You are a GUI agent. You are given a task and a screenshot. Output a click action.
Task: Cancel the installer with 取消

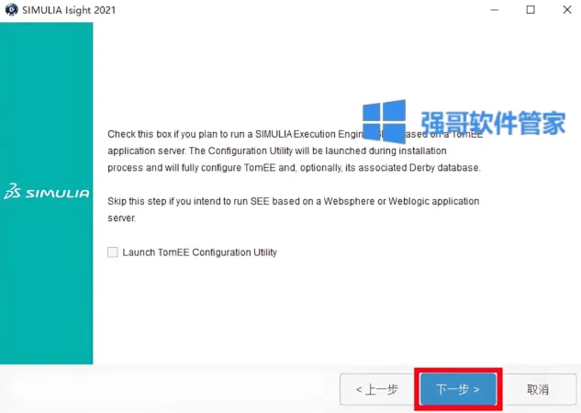coord(538,389)
